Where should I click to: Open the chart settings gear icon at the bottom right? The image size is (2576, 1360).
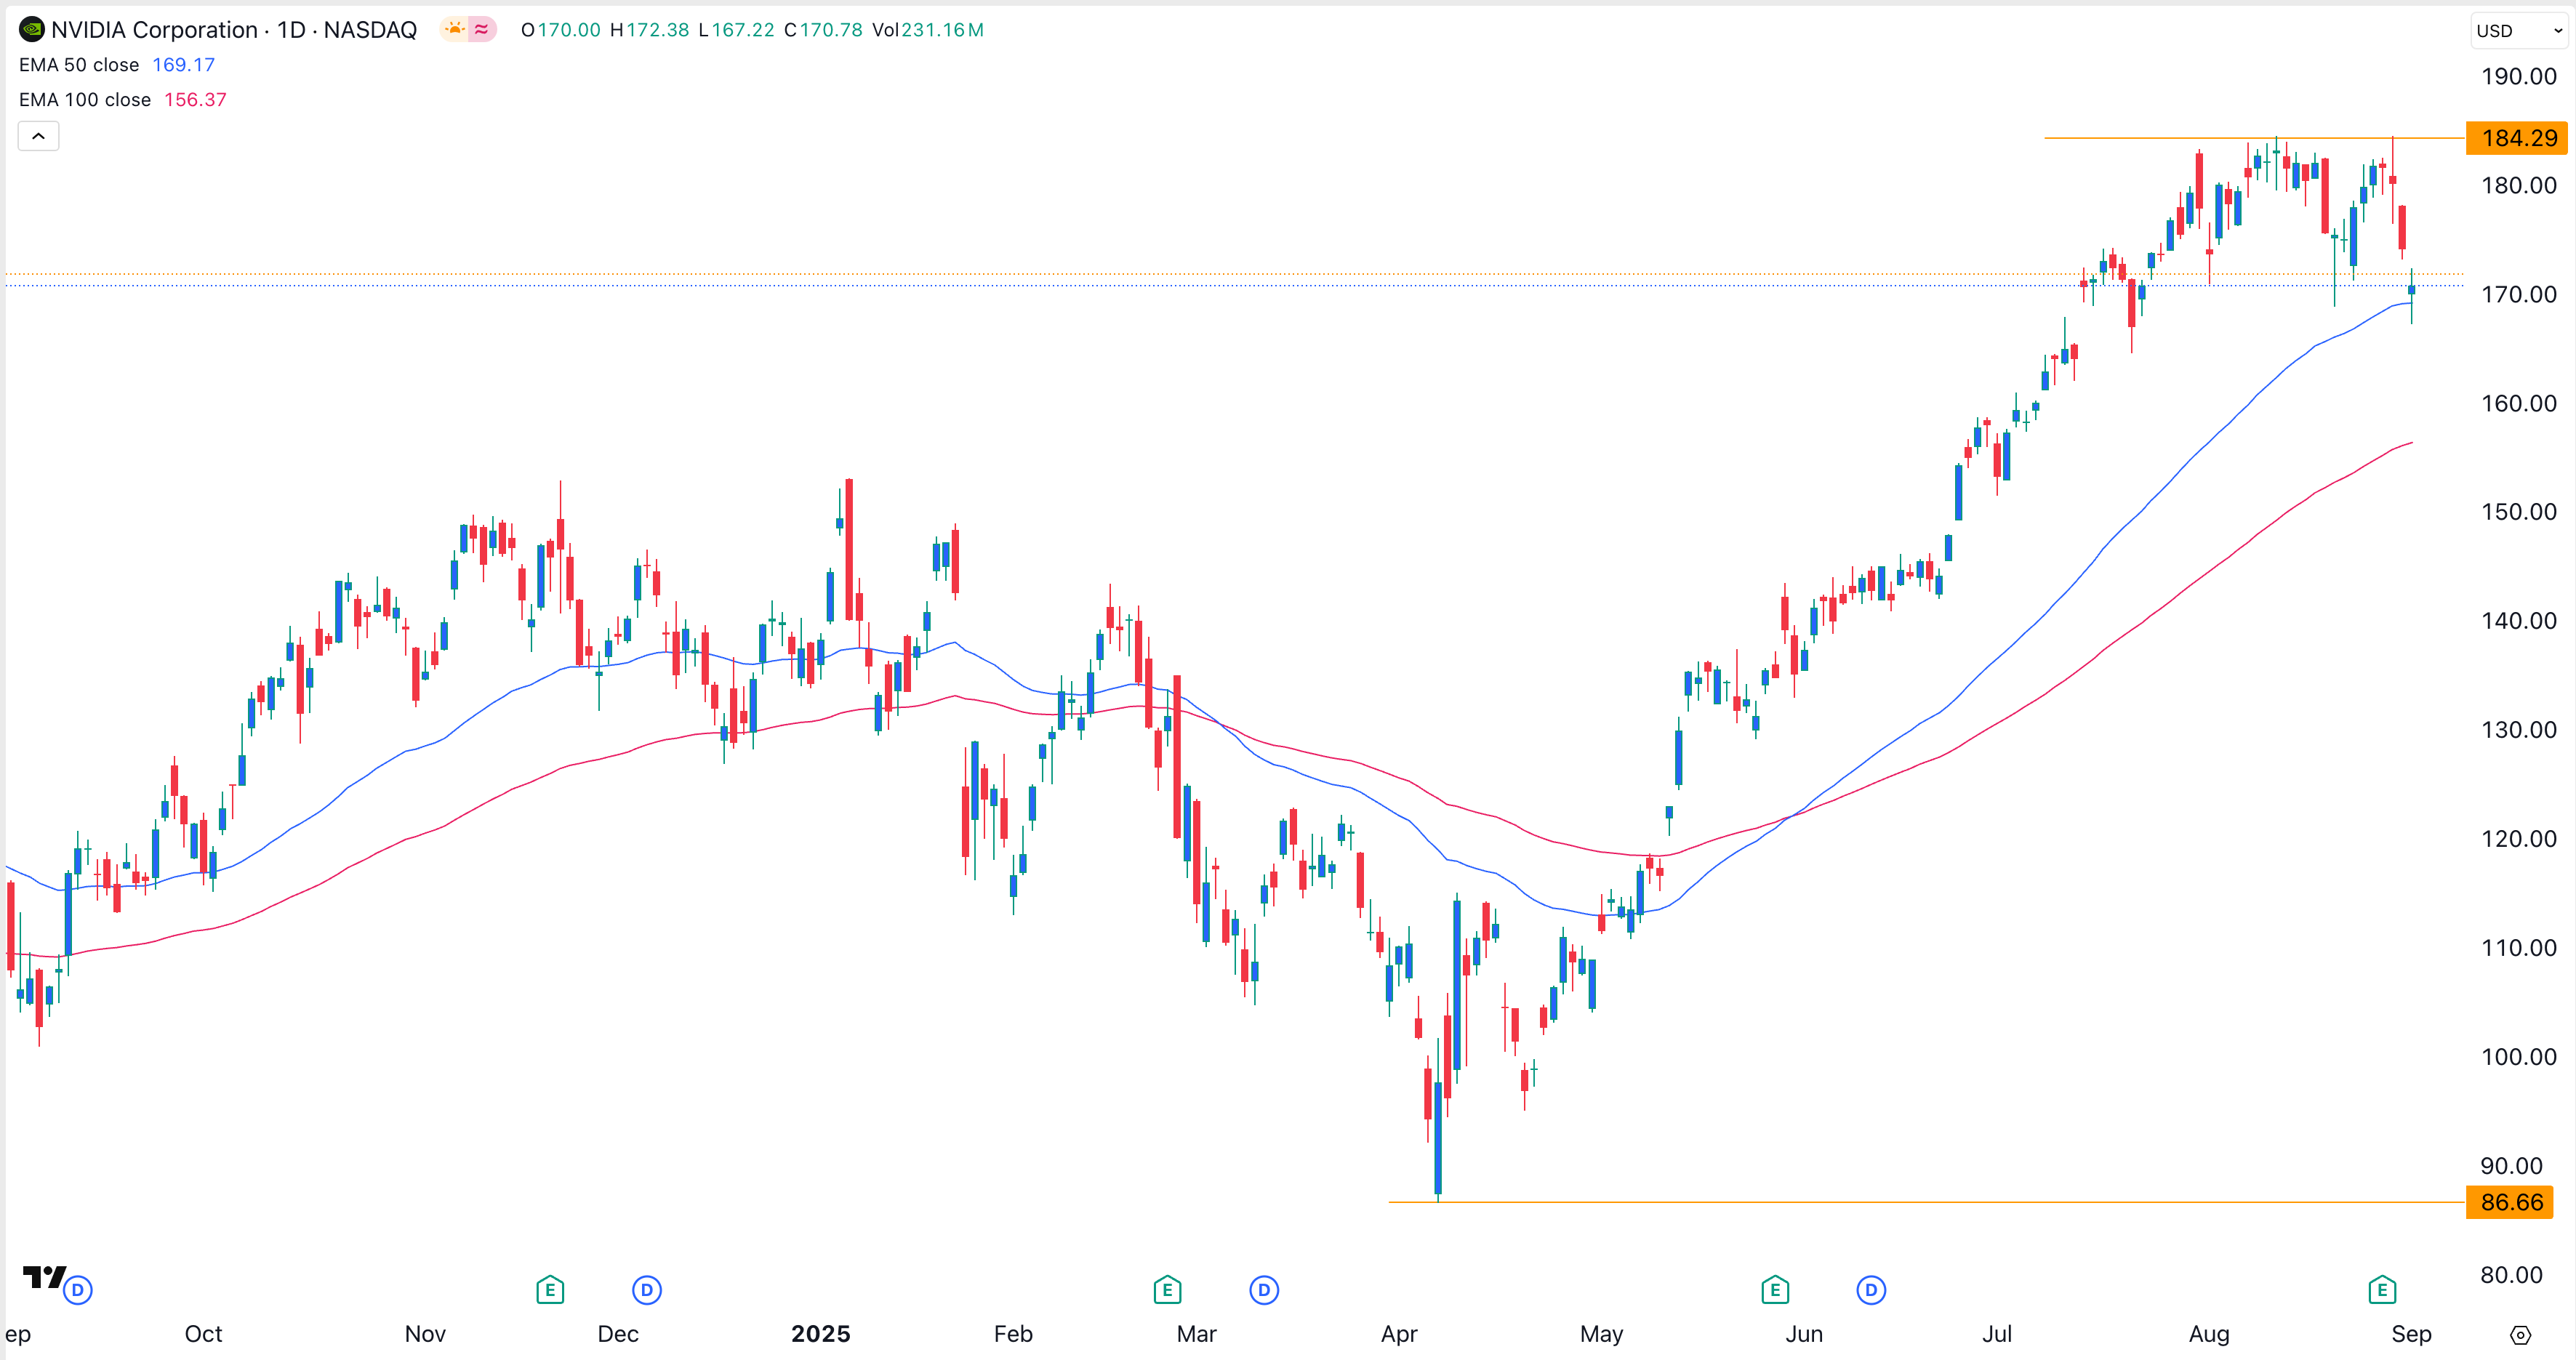click(x=2521, y=1335)
